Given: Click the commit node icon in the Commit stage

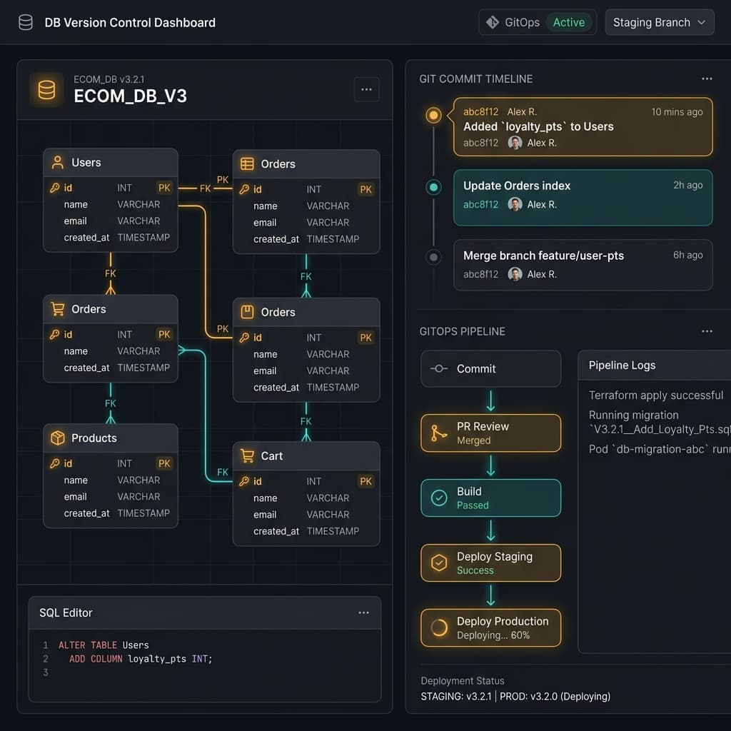Looking at the screenshot, I should coord(439,369).
